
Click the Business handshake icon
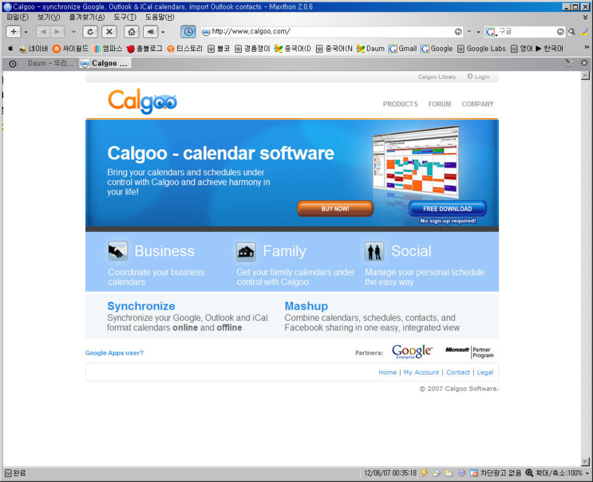pos(117,251)
